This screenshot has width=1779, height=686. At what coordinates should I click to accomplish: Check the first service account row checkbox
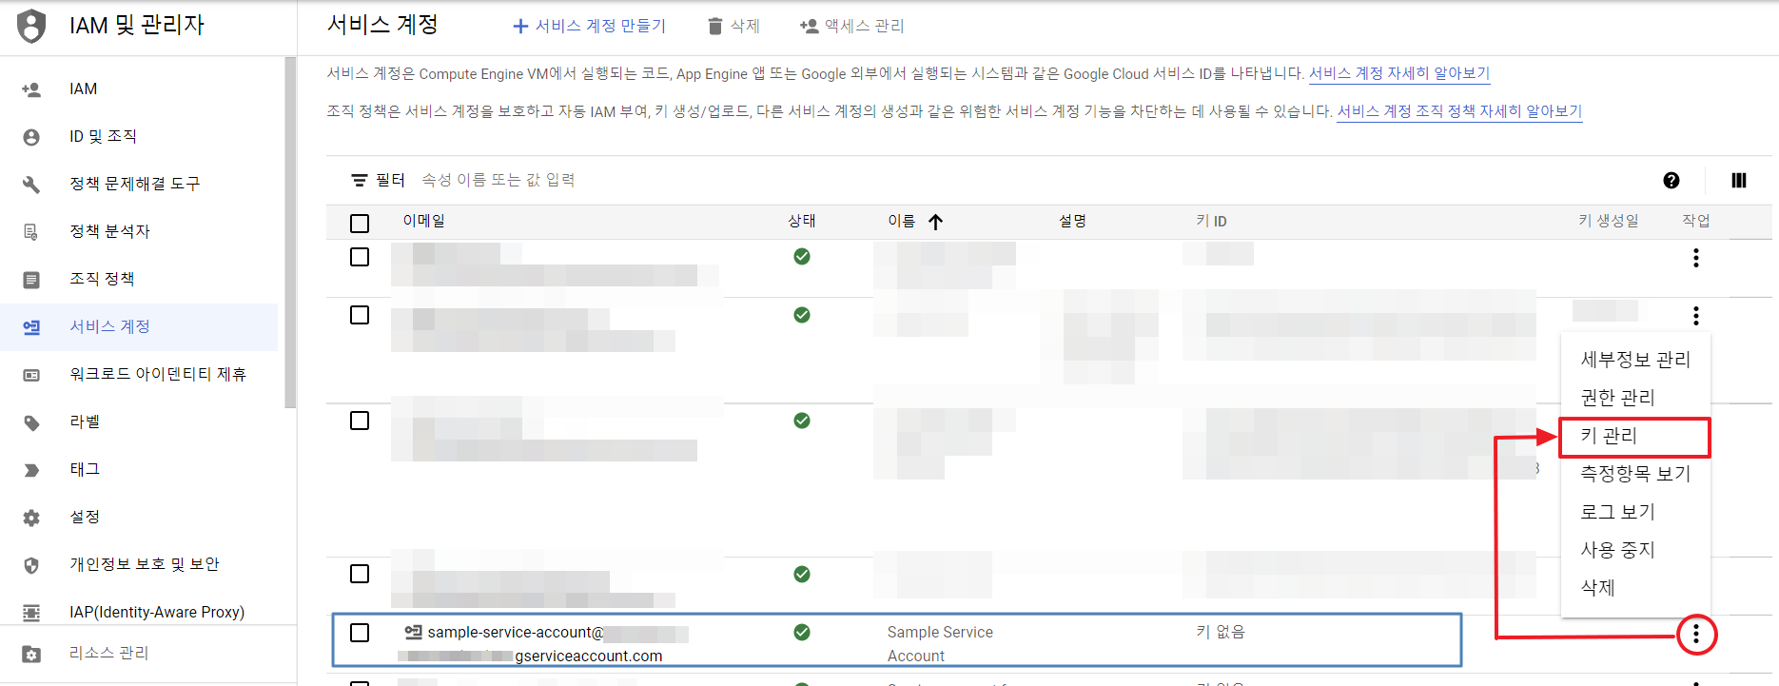360,257
